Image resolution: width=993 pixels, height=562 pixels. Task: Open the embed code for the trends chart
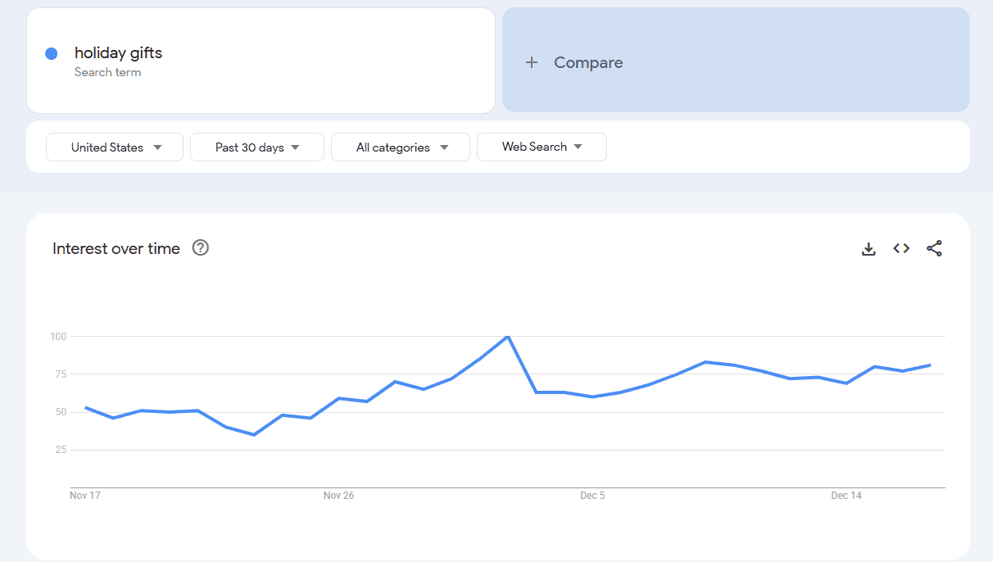tap(901, 248)
